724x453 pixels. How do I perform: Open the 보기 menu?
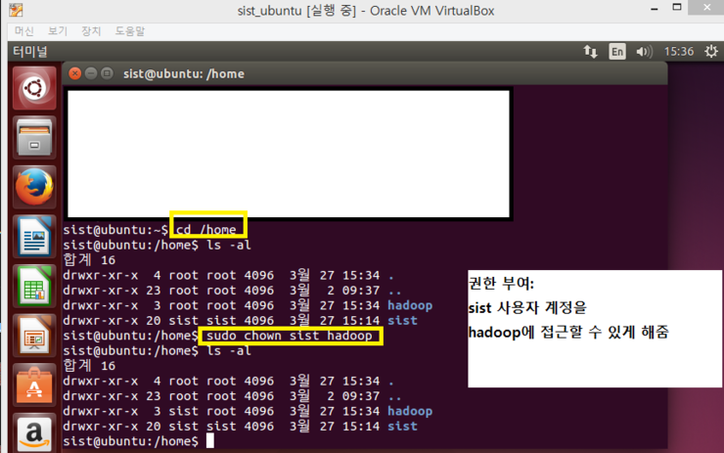(x=58, y=31)
